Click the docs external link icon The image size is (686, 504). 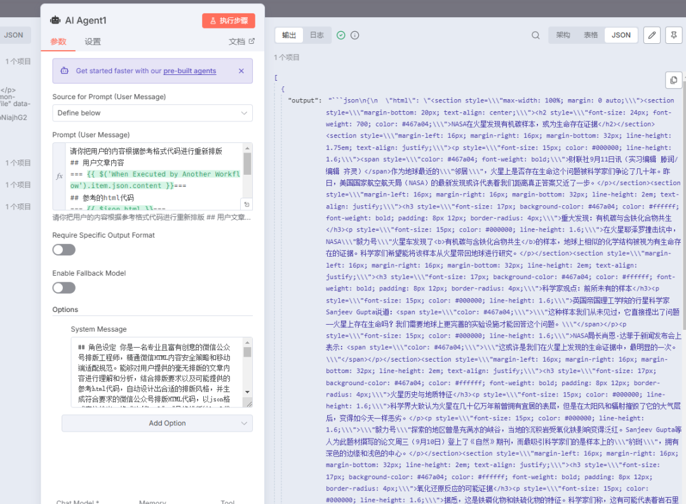(x=252, y=41)
